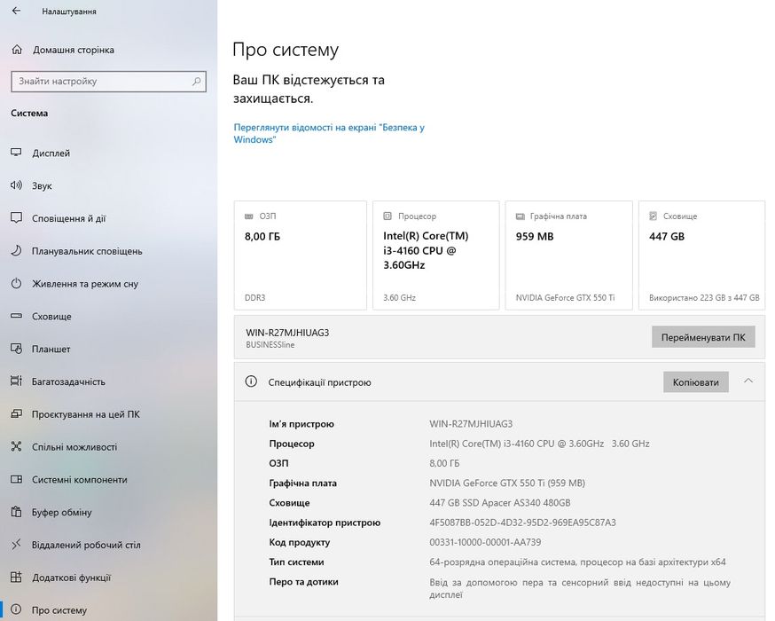Click the Сховище 447 GB card

702,255
